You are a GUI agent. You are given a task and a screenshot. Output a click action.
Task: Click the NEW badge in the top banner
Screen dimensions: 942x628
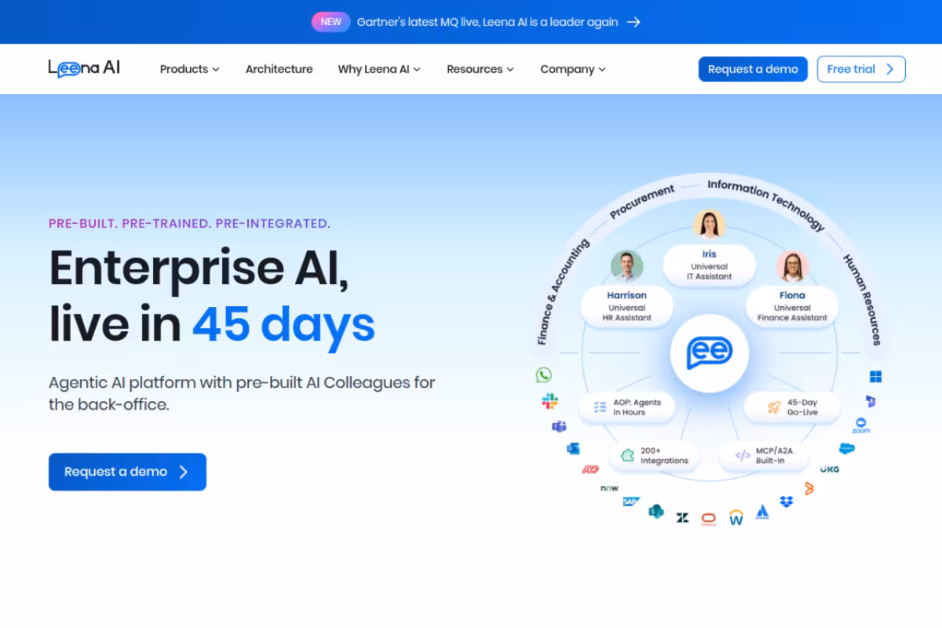[330, 22]
